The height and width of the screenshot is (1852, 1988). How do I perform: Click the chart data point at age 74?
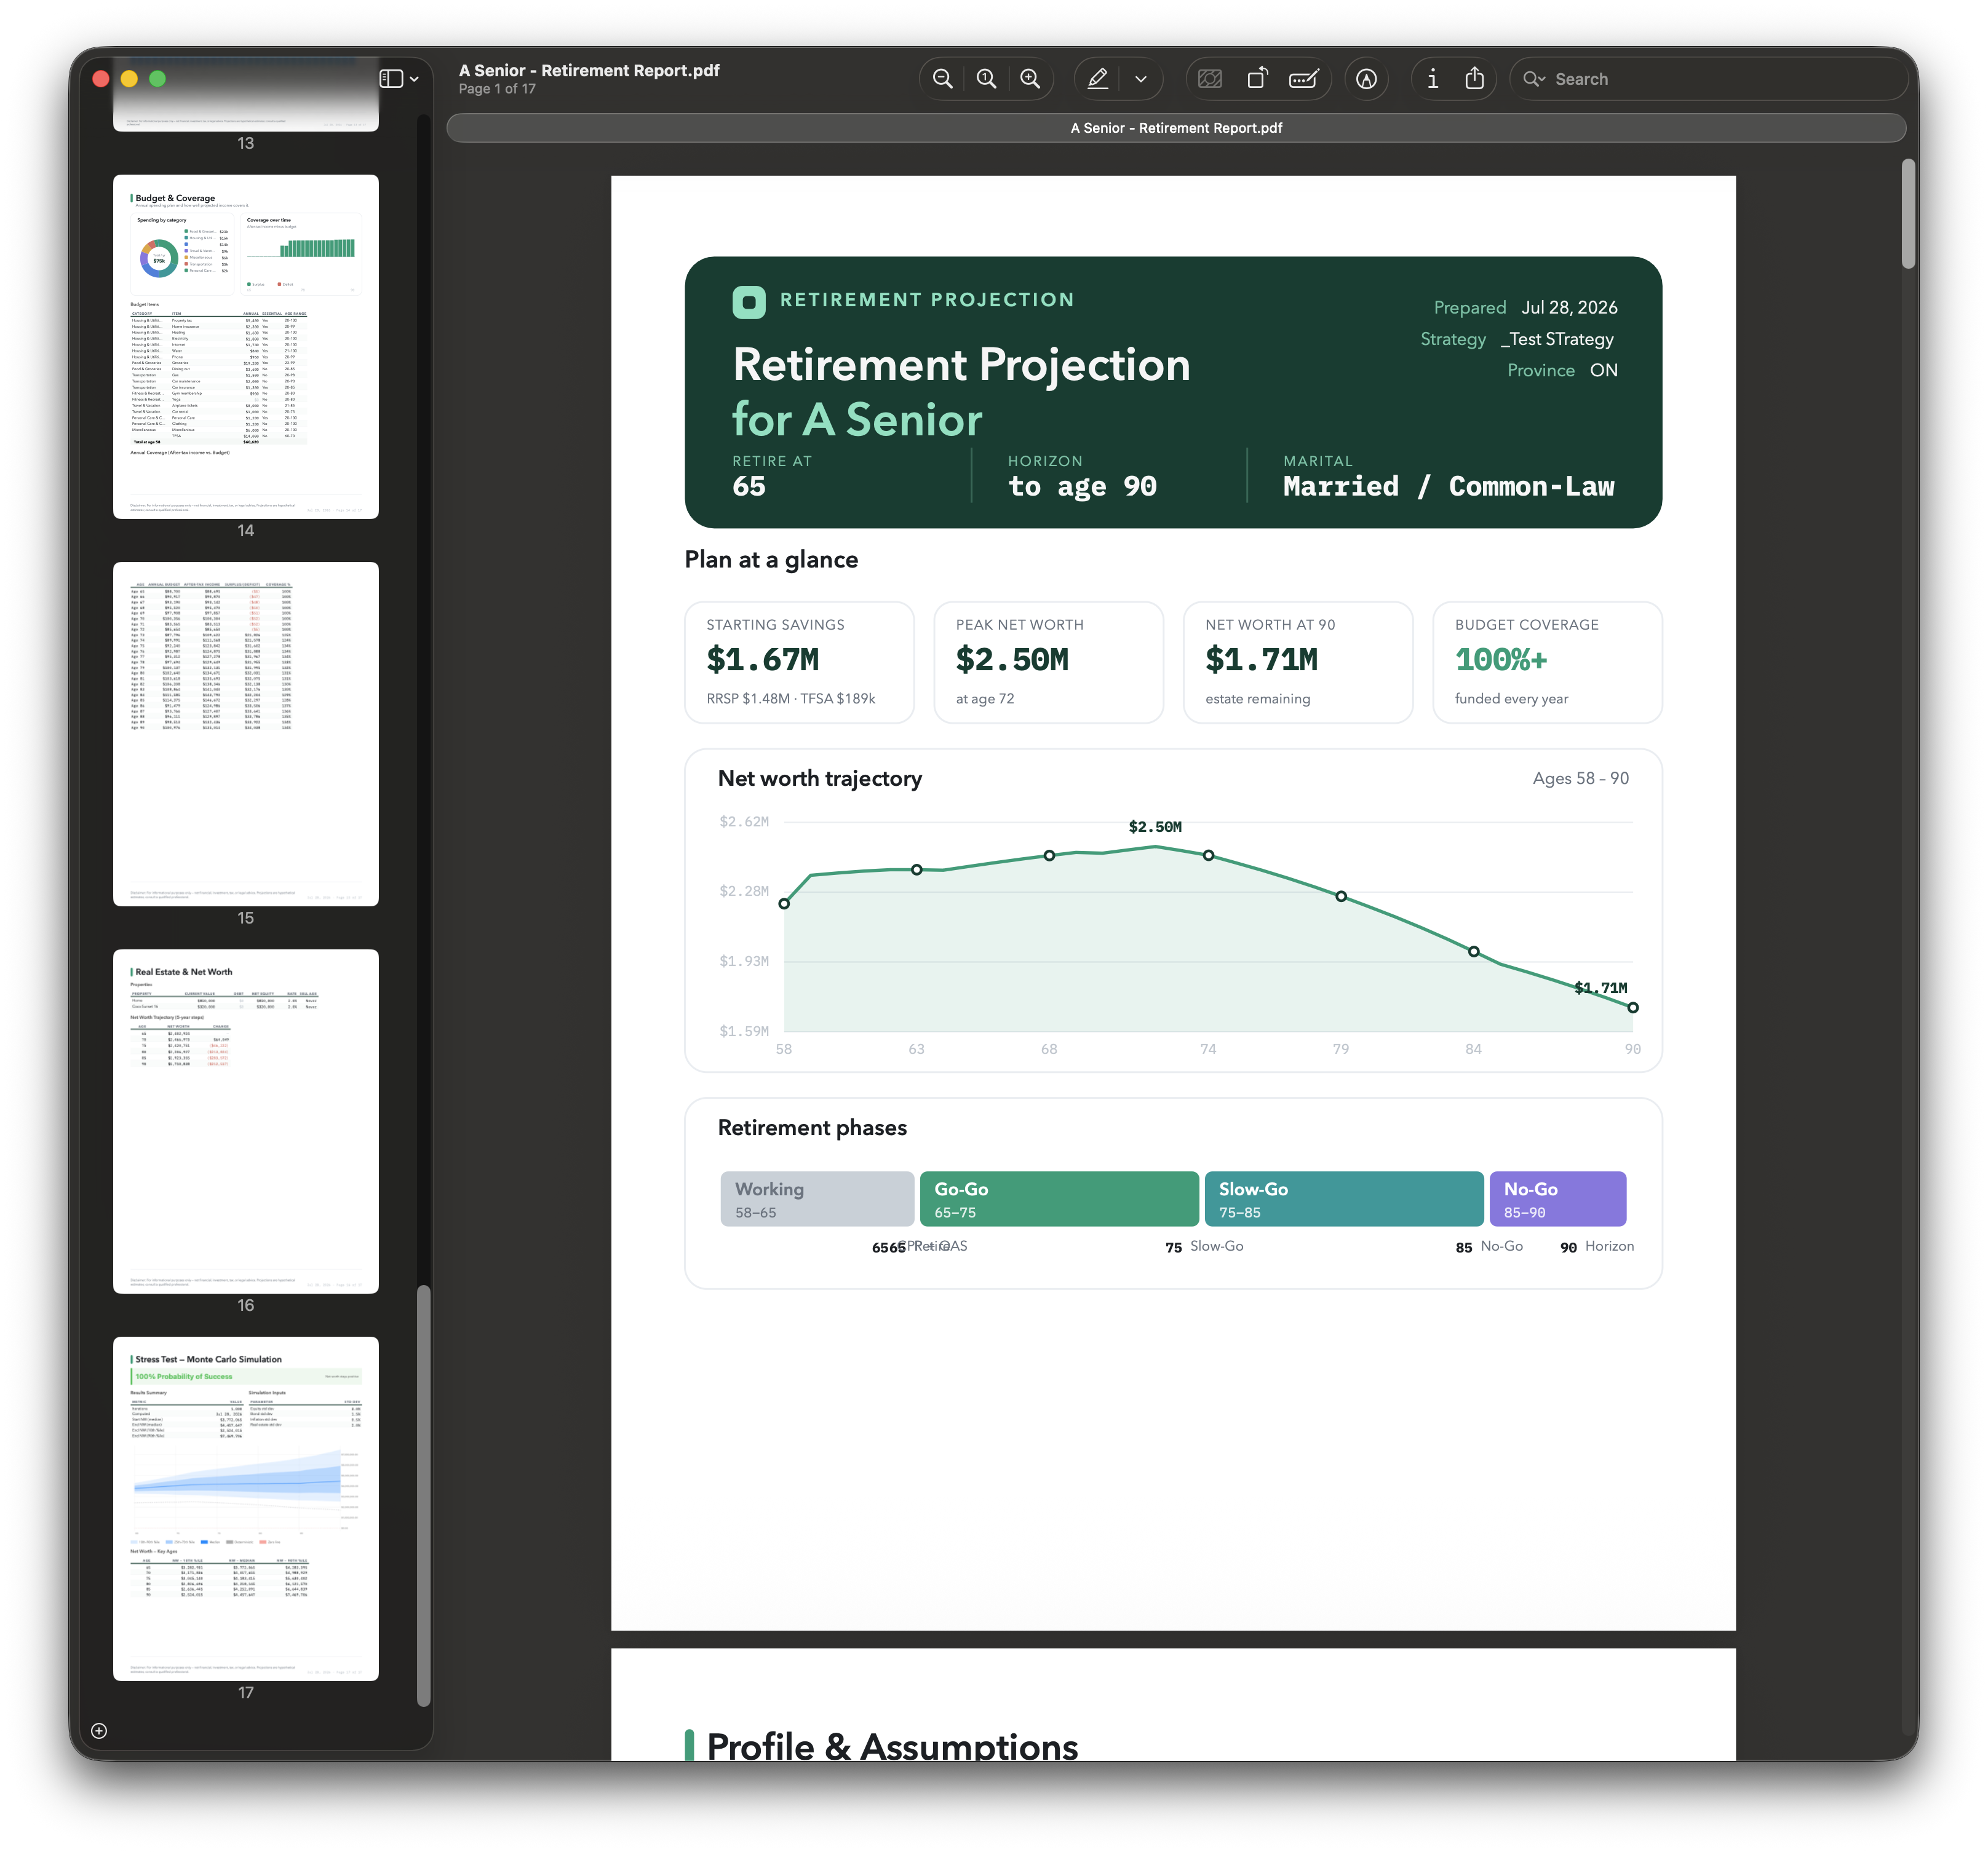click(1209, 855)
